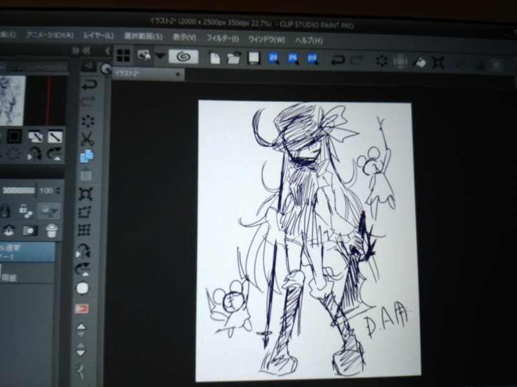Screen dimensions: 517x387
Task: Select the イラスト2 canvas tab
Action: (x=148, y=74)
